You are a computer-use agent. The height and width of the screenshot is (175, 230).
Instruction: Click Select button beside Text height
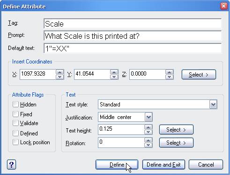(x=176, y=129)
